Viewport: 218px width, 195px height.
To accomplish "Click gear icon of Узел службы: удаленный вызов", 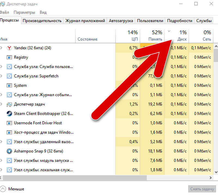I will pyautogui.click(x=9, y=142).
